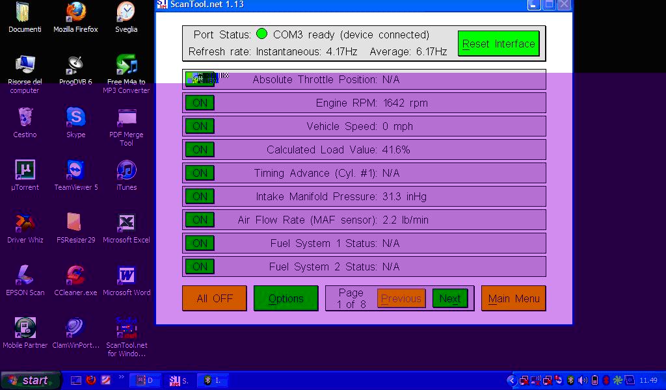Go to the Next sensor page

[x=450, y=298]
